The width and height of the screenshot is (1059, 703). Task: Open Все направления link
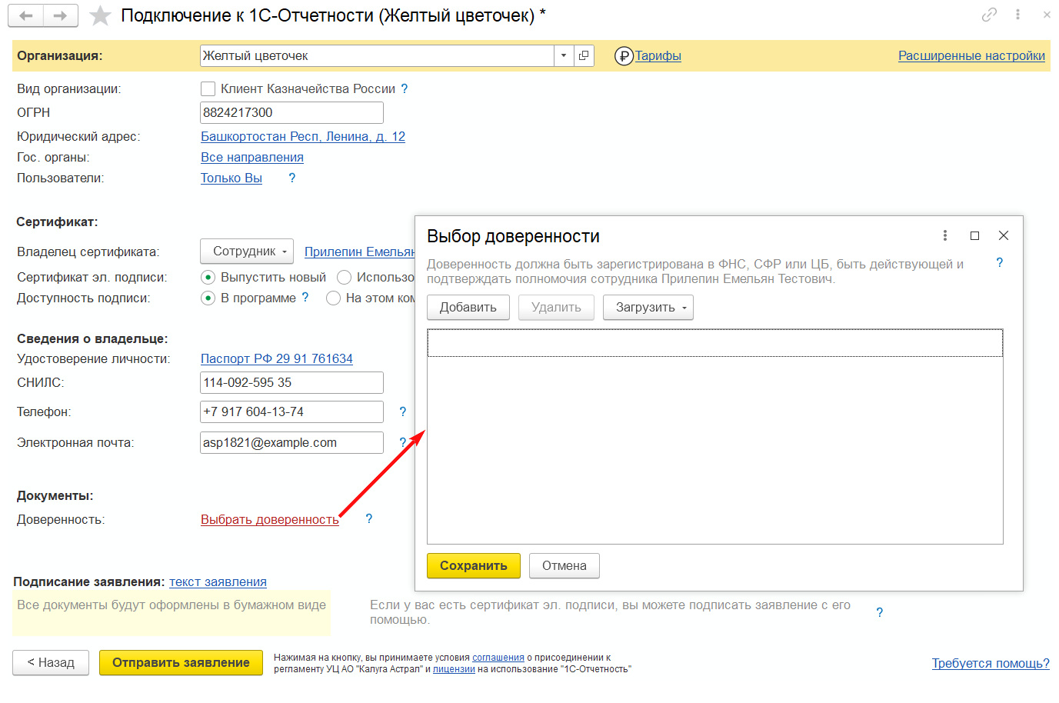click(x=252, y=157)
